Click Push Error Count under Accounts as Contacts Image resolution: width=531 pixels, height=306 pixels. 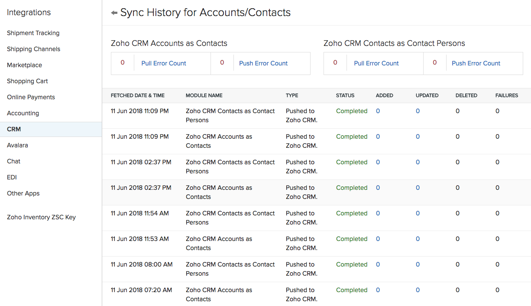tap(263, 63)
